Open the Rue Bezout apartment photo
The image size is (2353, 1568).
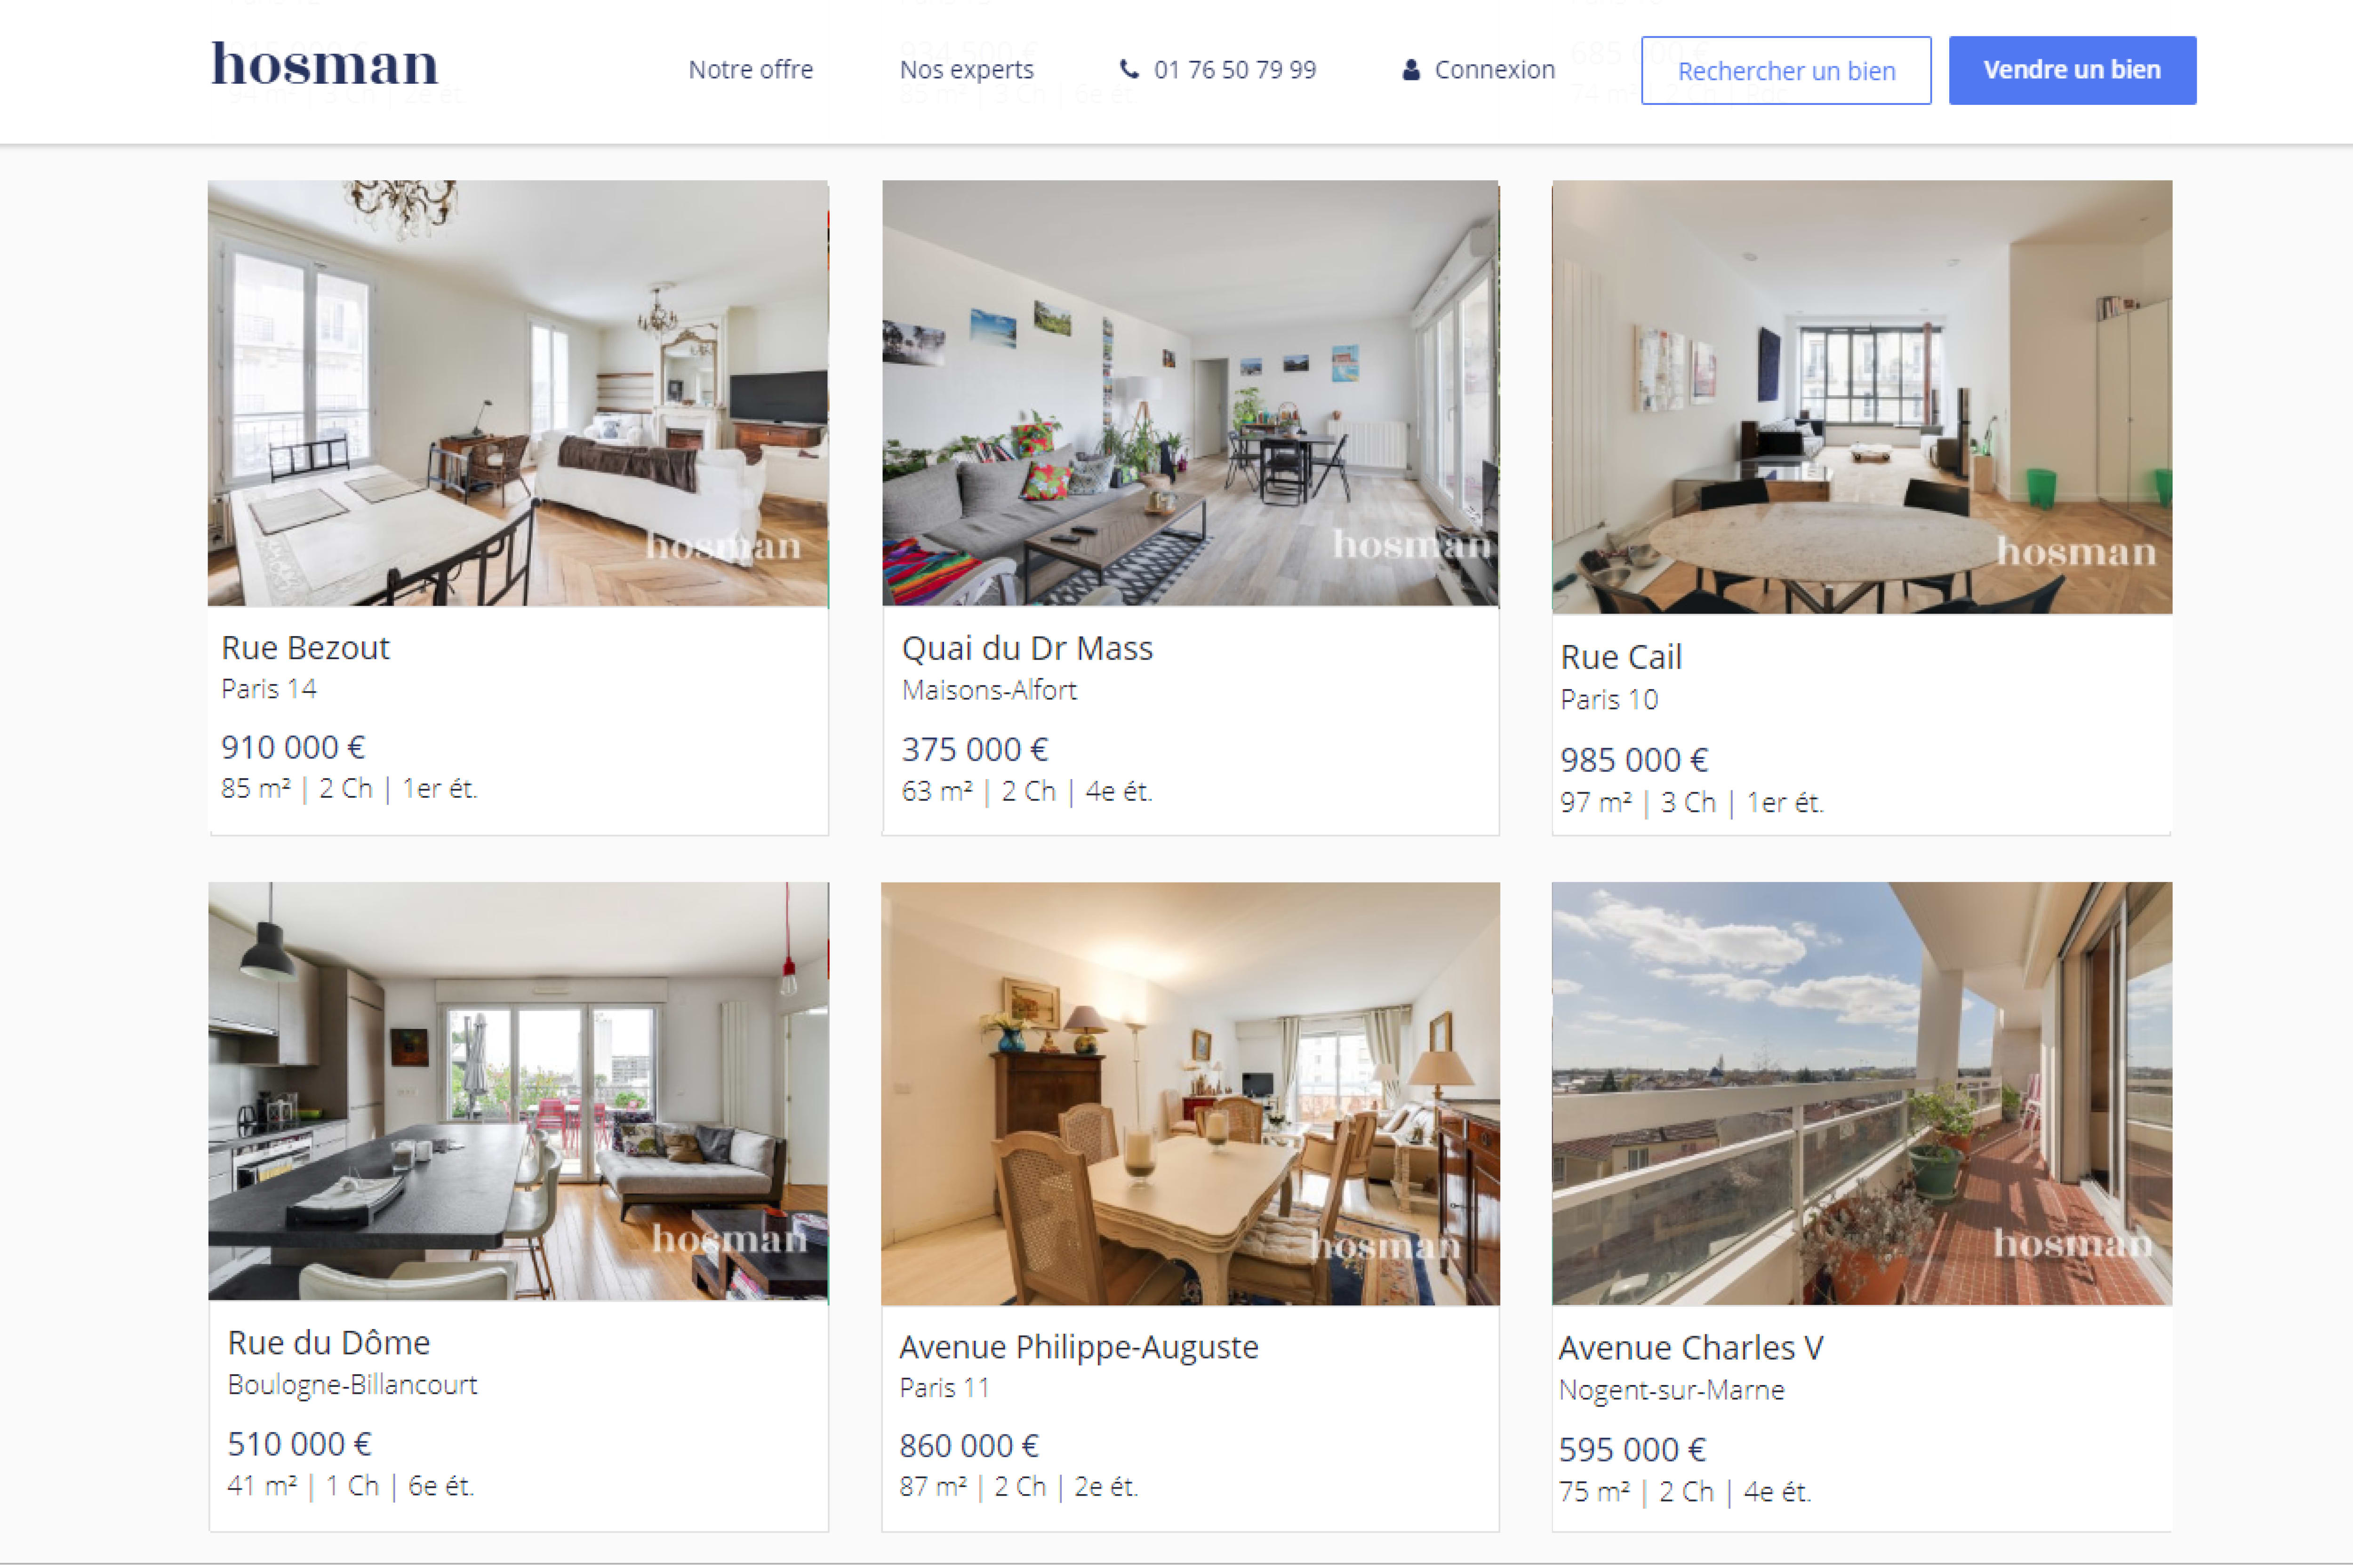518,393
